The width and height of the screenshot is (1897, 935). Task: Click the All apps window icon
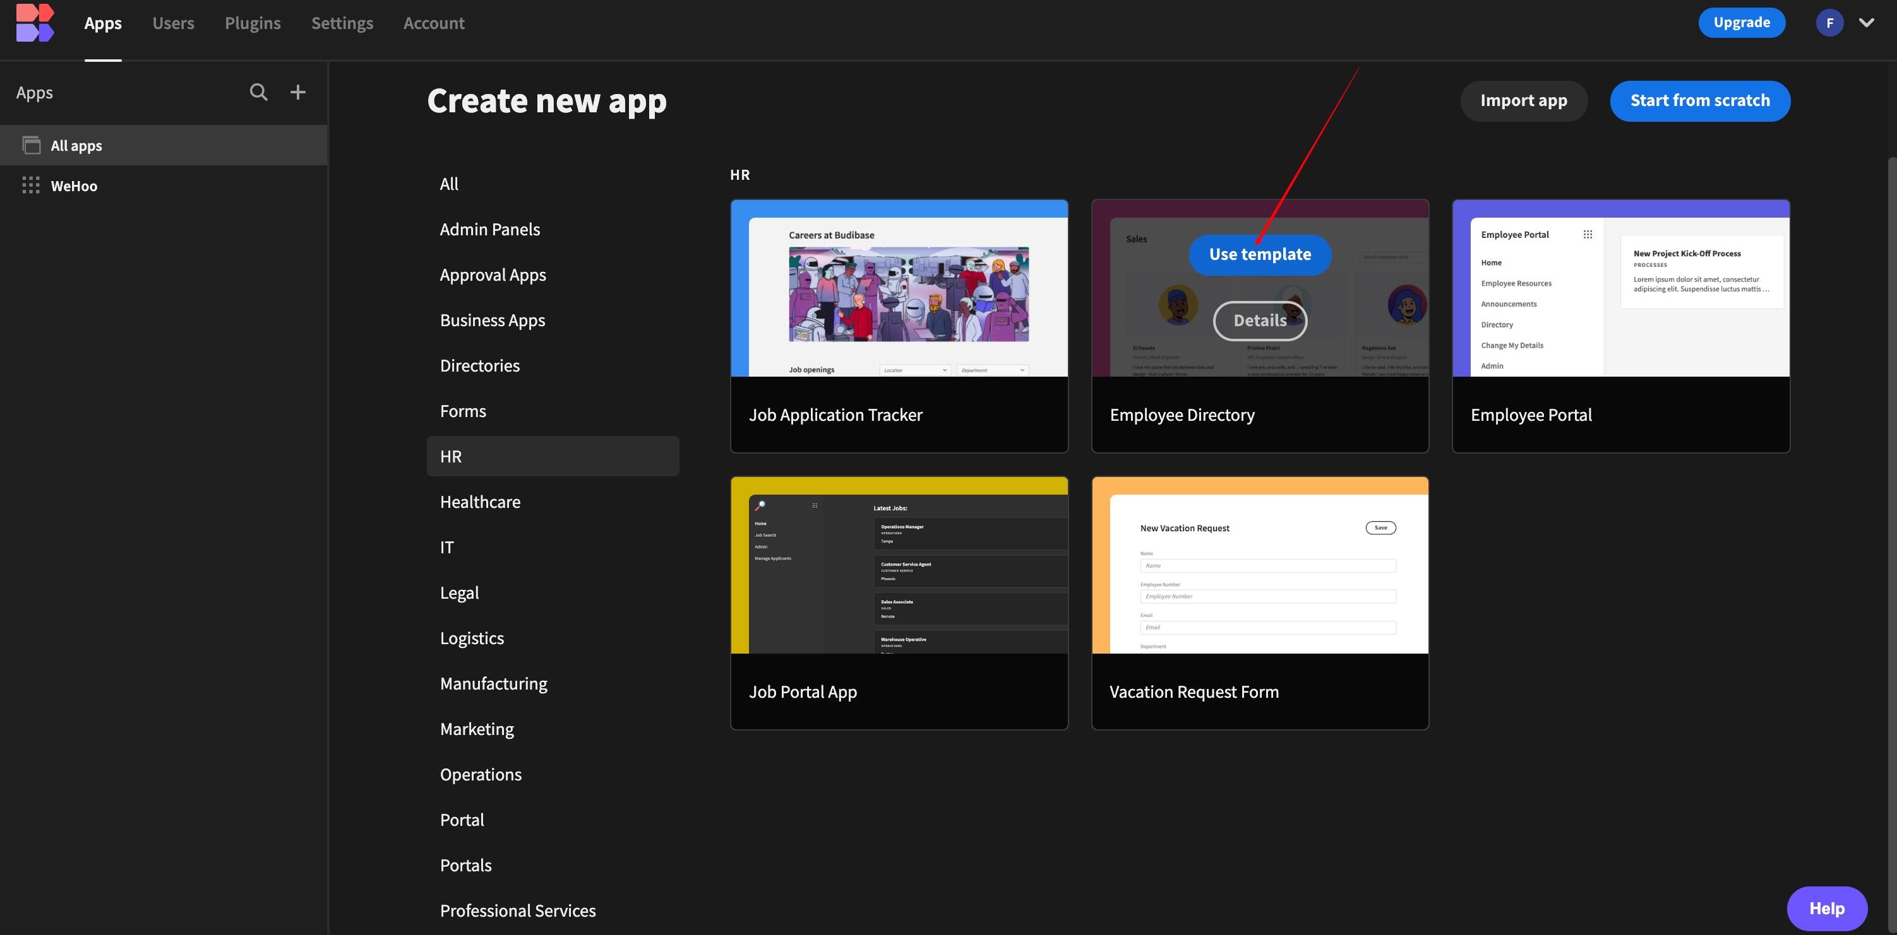32,145
